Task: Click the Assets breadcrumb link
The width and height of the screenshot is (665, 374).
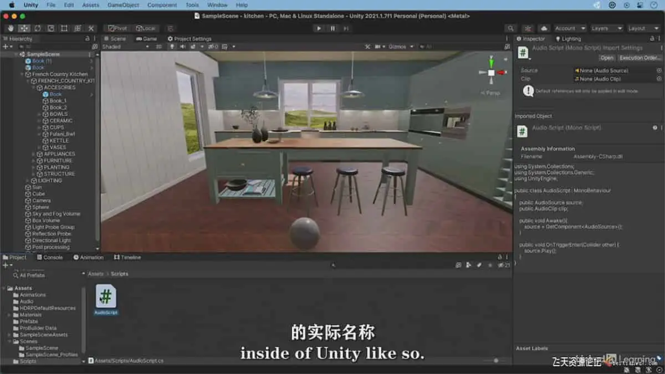Action: pyautogui.click(x=95, y=274)
